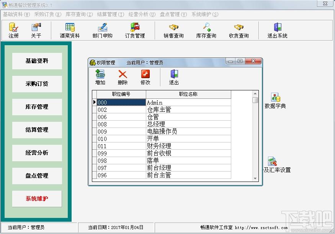Image resolution: width=335 pixels, height=234 pixels.
Task: Click 修改 modify icon in permissions window
Action: (x=145, y=74)
